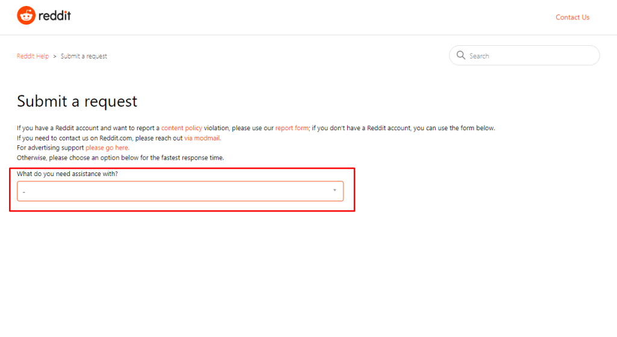Click the Submit a request page heading

coord(77,101)
